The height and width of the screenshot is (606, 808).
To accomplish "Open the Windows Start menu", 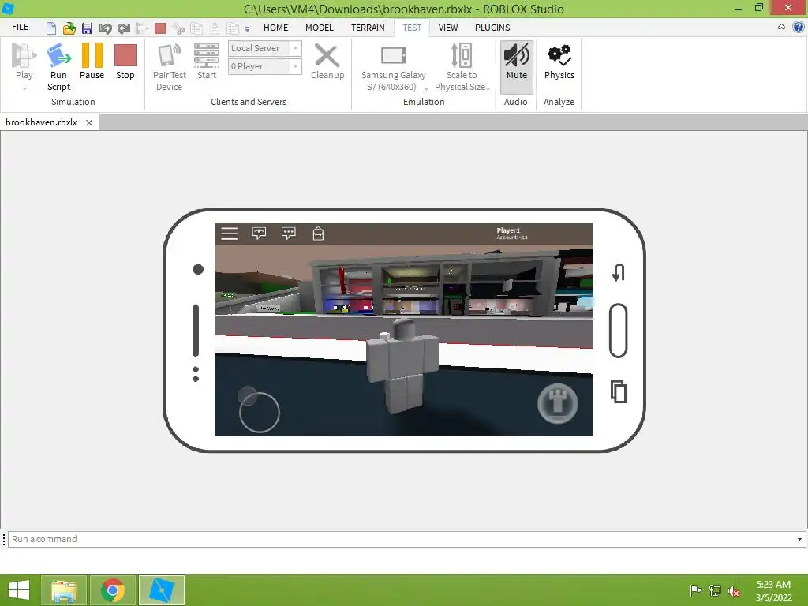I will click(19, 590).
